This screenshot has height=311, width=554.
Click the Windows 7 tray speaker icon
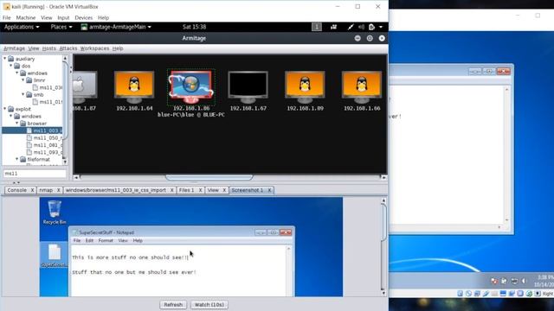[x=524, y=281]
